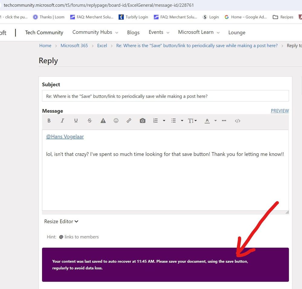Open the emoji picker
The width and height of the screenshot is (302, 289).
[x=116, y=121]
